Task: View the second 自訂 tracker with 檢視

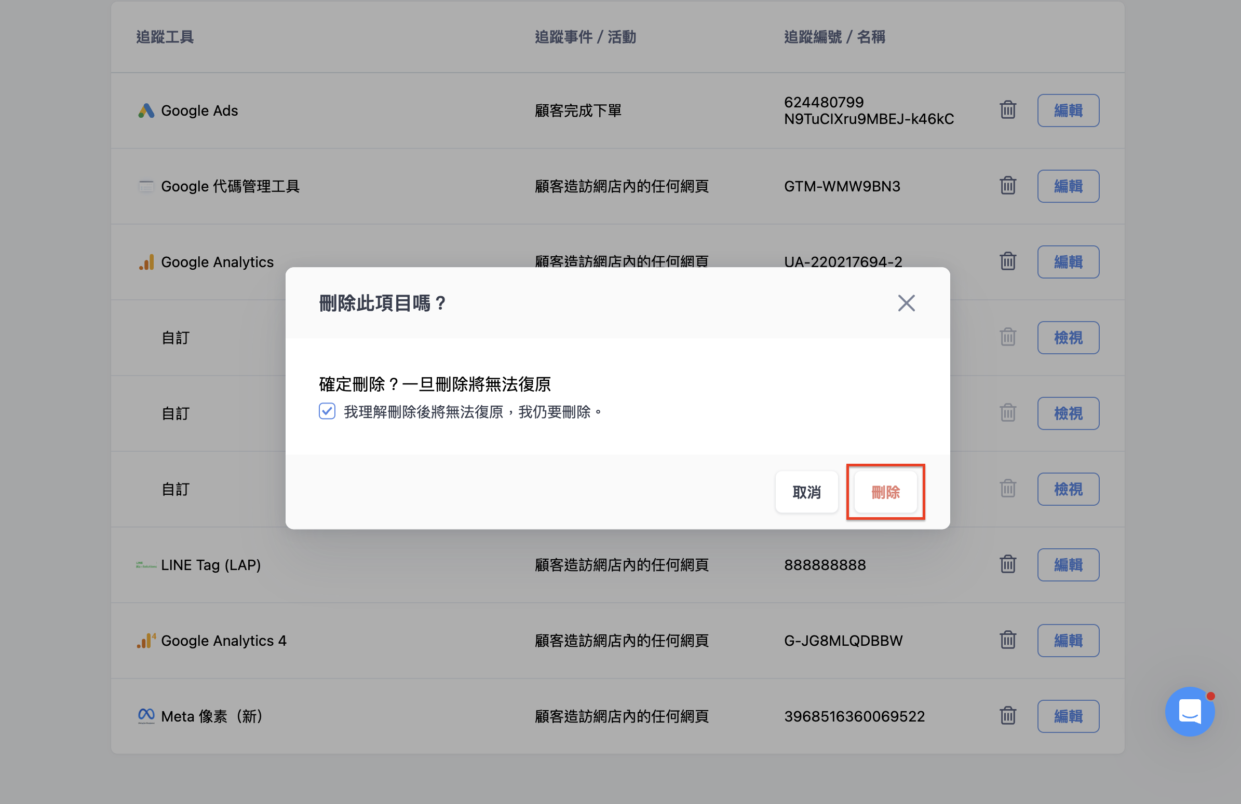Action: (1068, 413)
